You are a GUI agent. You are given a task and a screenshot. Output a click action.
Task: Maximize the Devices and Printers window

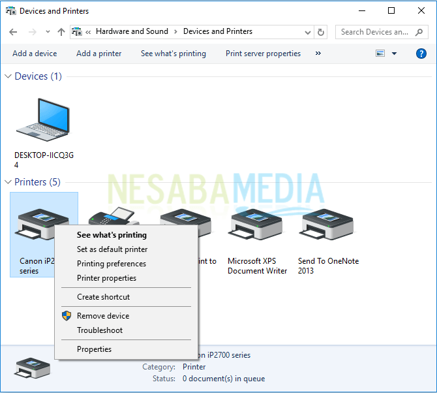coord(391,10)
